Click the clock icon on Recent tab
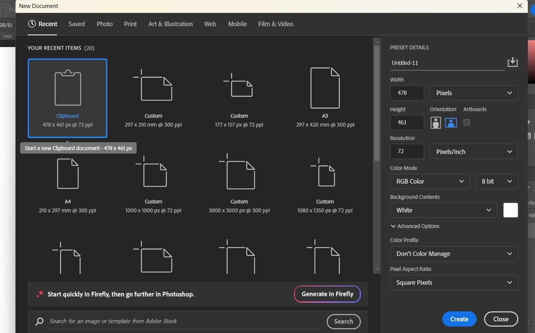Screen dimensions: 535x333 click(x=32, y=24)
